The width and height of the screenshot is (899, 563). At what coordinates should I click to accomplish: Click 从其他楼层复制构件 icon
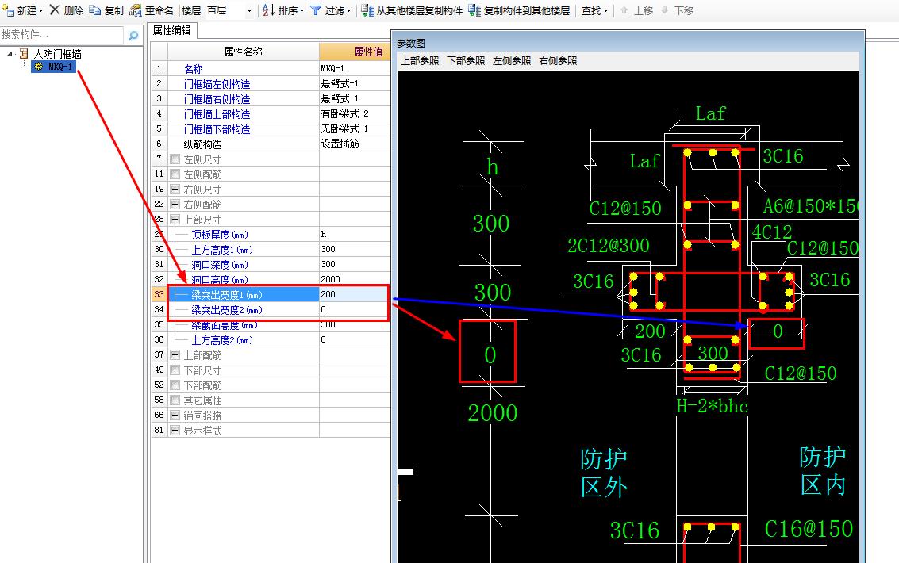tap(367, 10)
